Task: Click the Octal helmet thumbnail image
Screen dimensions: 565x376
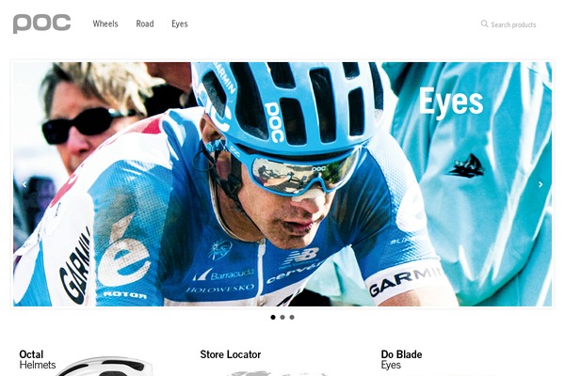Action: point(105,367)
